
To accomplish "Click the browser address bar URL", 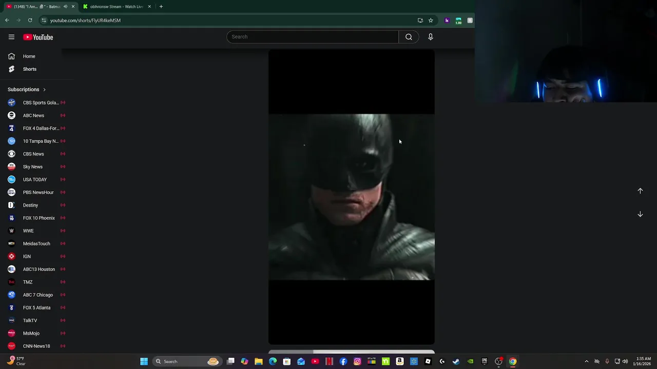I will coord(85,20).
